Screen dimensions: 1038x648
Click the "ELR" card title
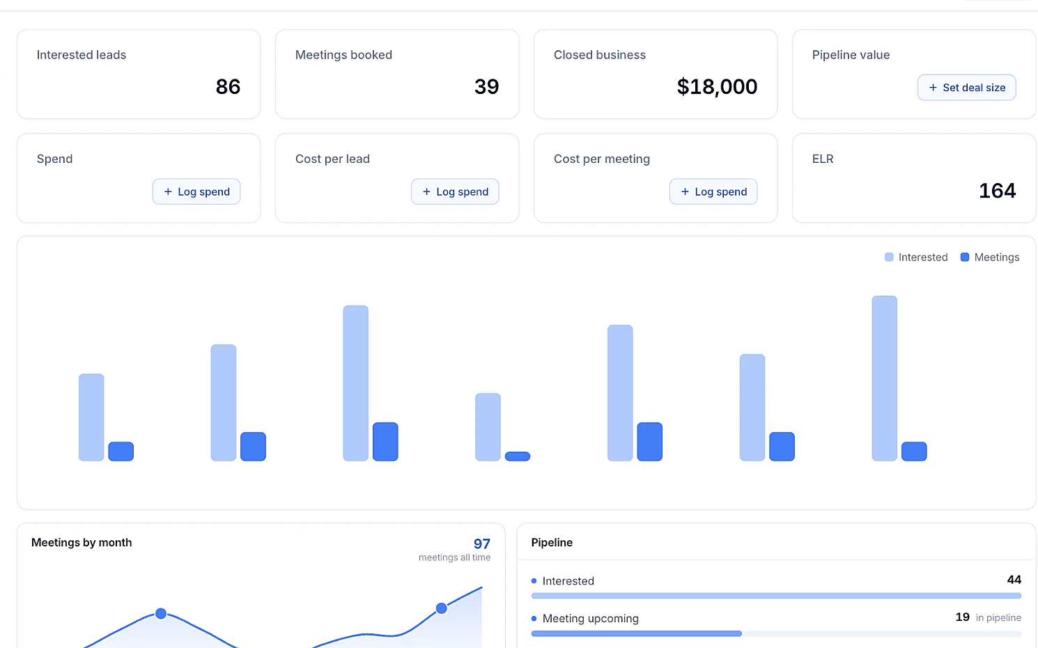pos(823,159)
